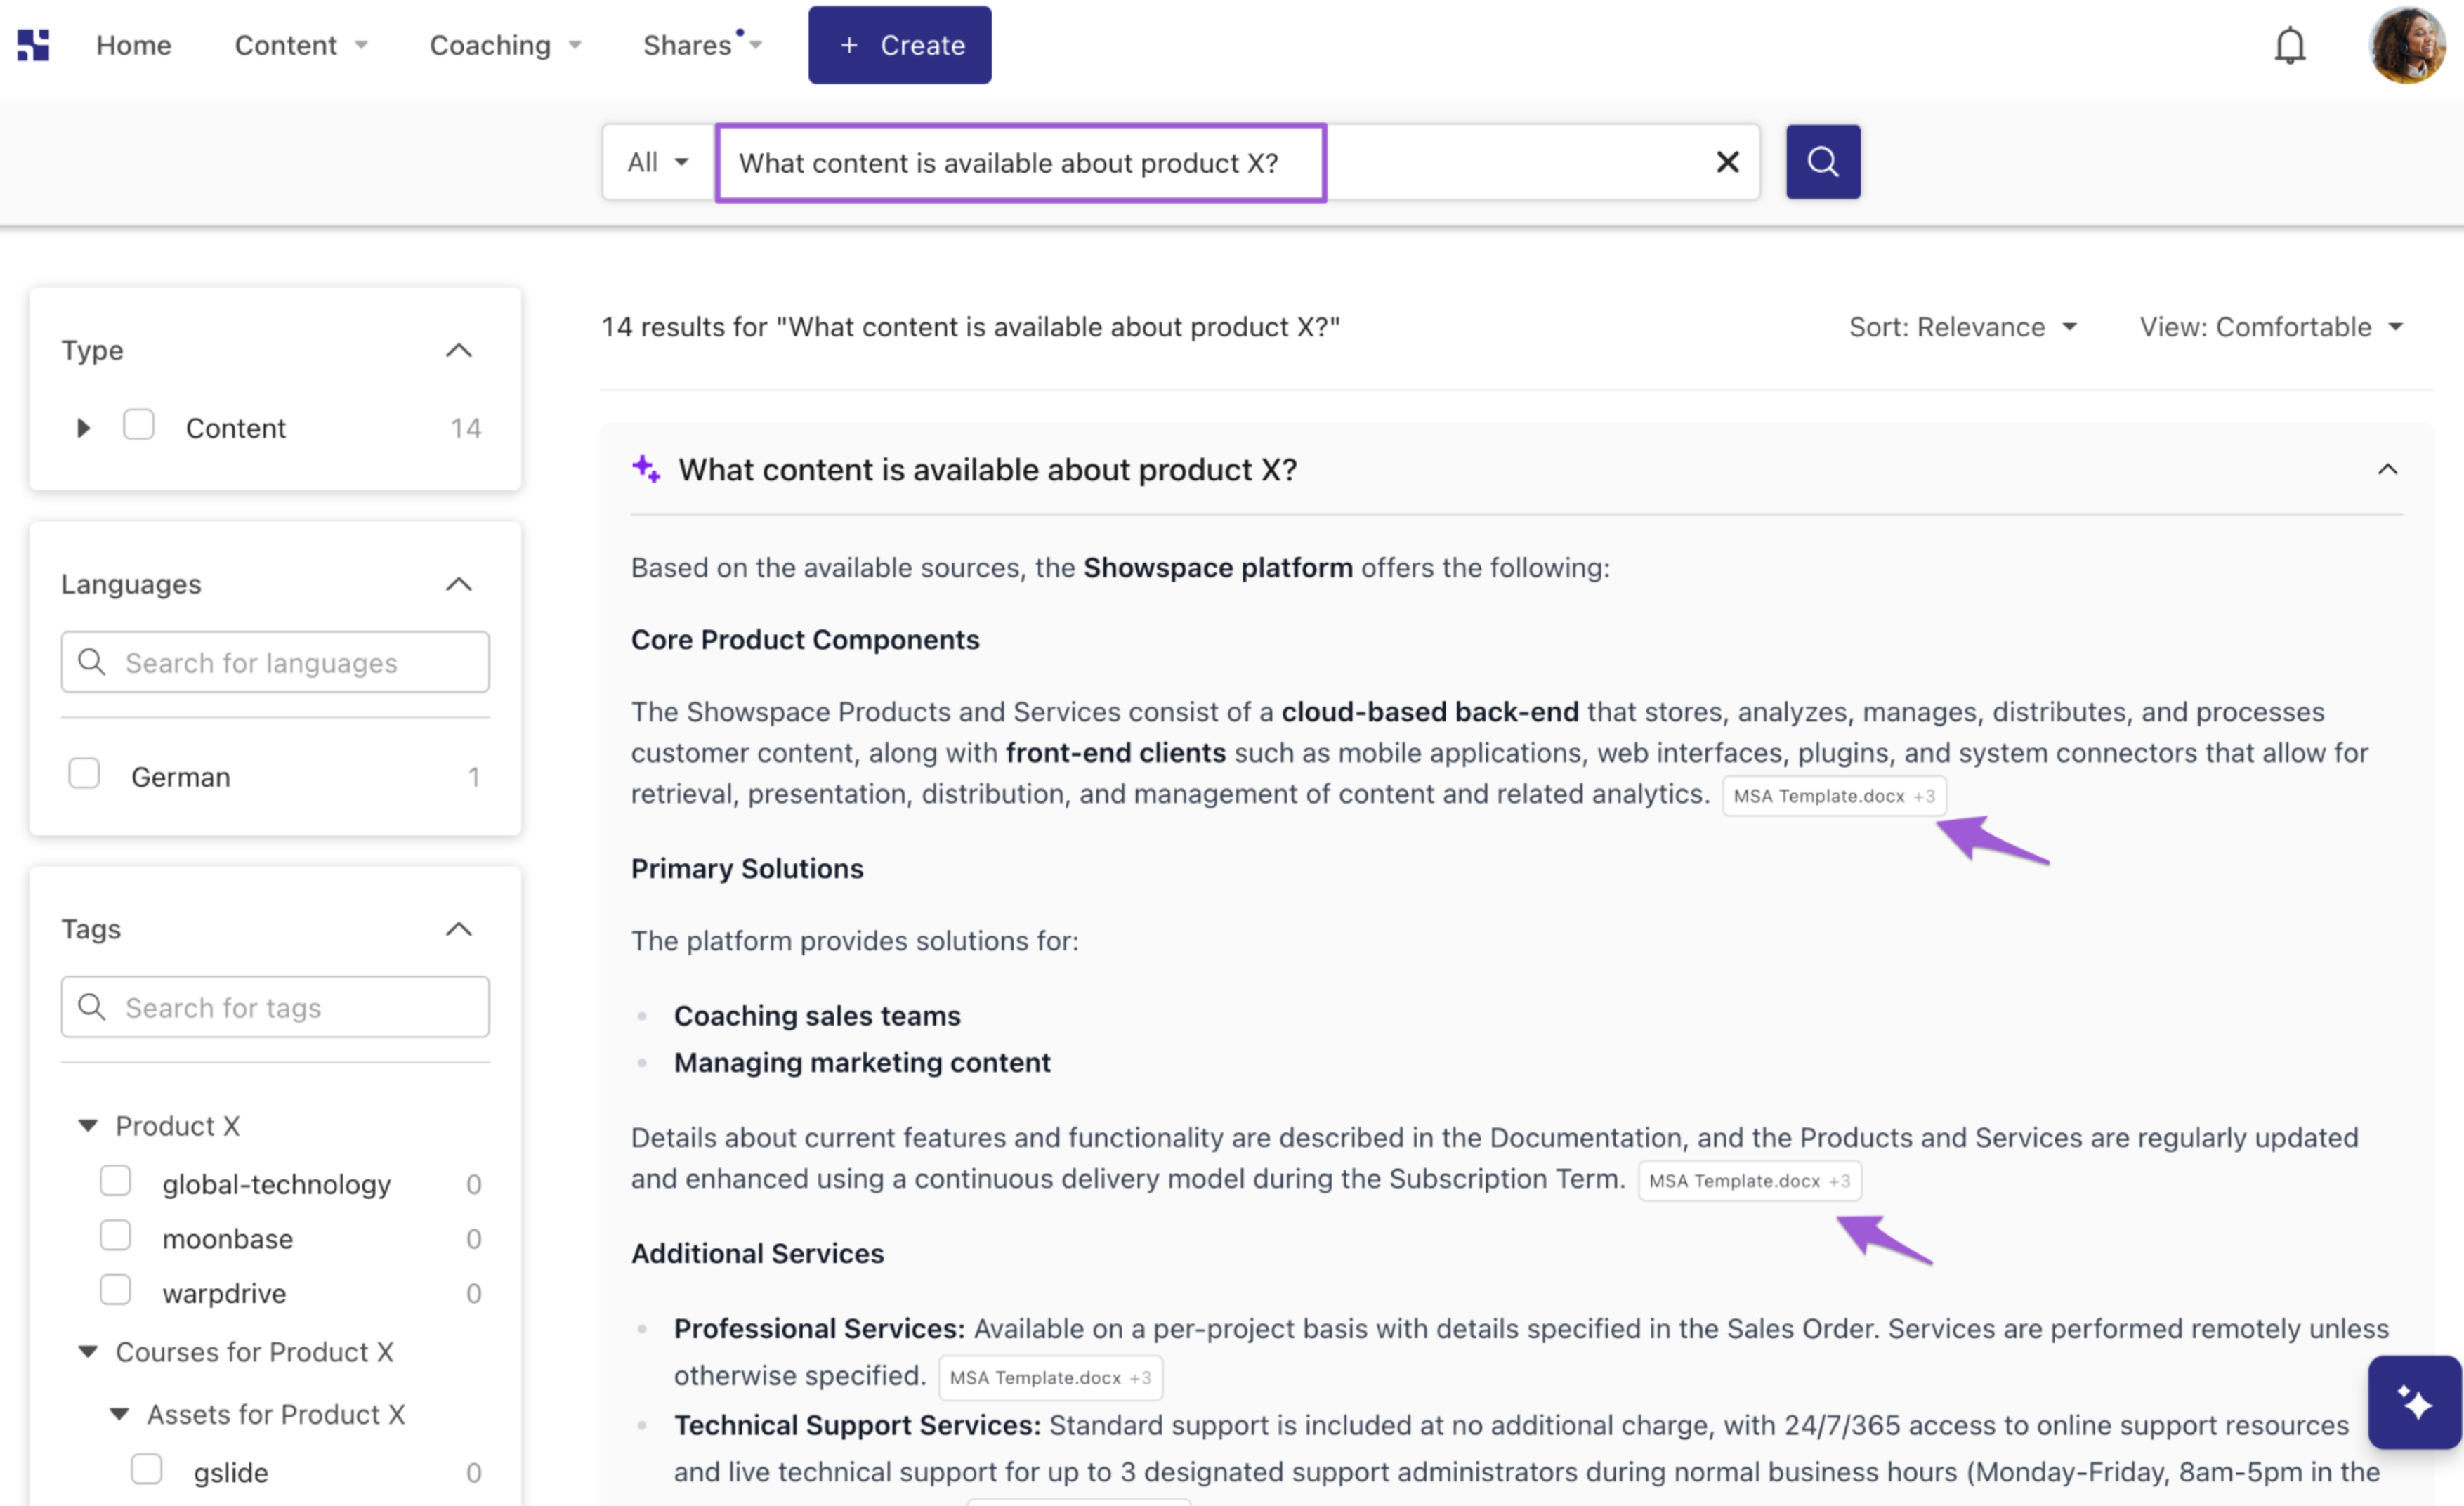Click Coaching sales teams bullet

coord(817,1016)
